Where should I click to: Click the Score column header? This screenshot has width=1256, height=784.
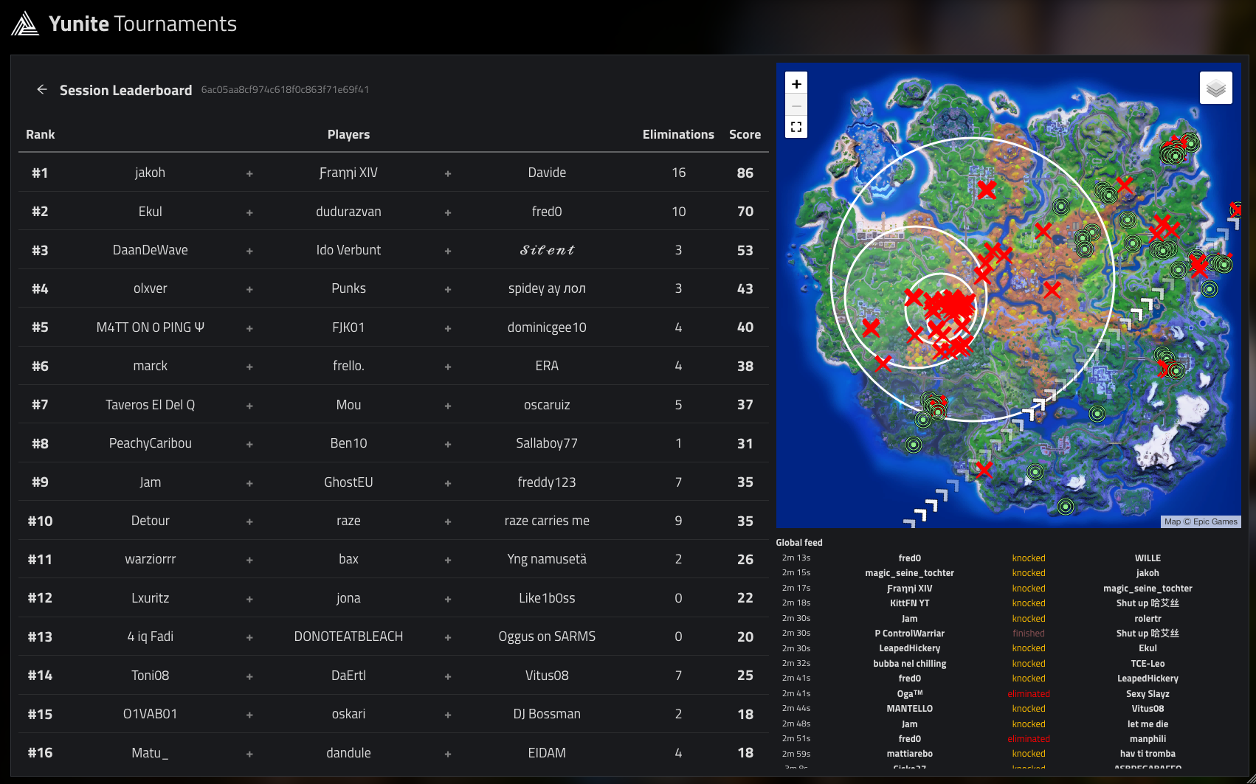coord(745,134)
